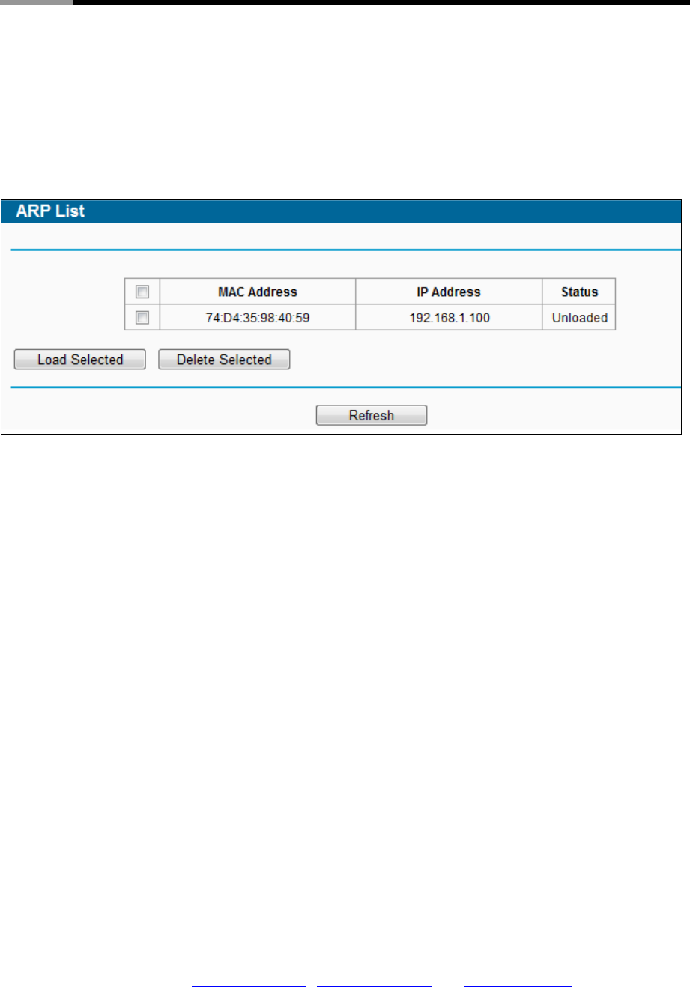Tick the select-all checkbox in table header
Viewport: 690px width, 987px height.
142,292
